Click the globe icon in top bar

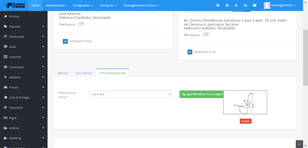(x=218, y=5)
